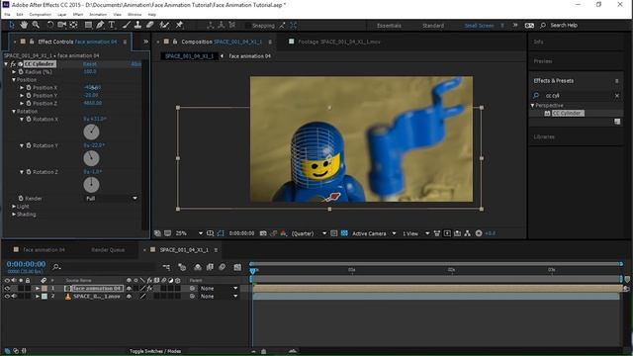Open the 25% magnification dropdown

(189, 233)
